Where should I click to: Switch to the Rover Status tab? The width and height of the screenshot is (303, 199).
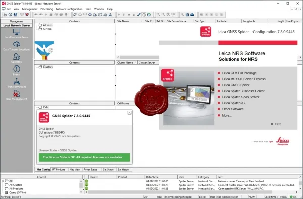click(90, 169)
